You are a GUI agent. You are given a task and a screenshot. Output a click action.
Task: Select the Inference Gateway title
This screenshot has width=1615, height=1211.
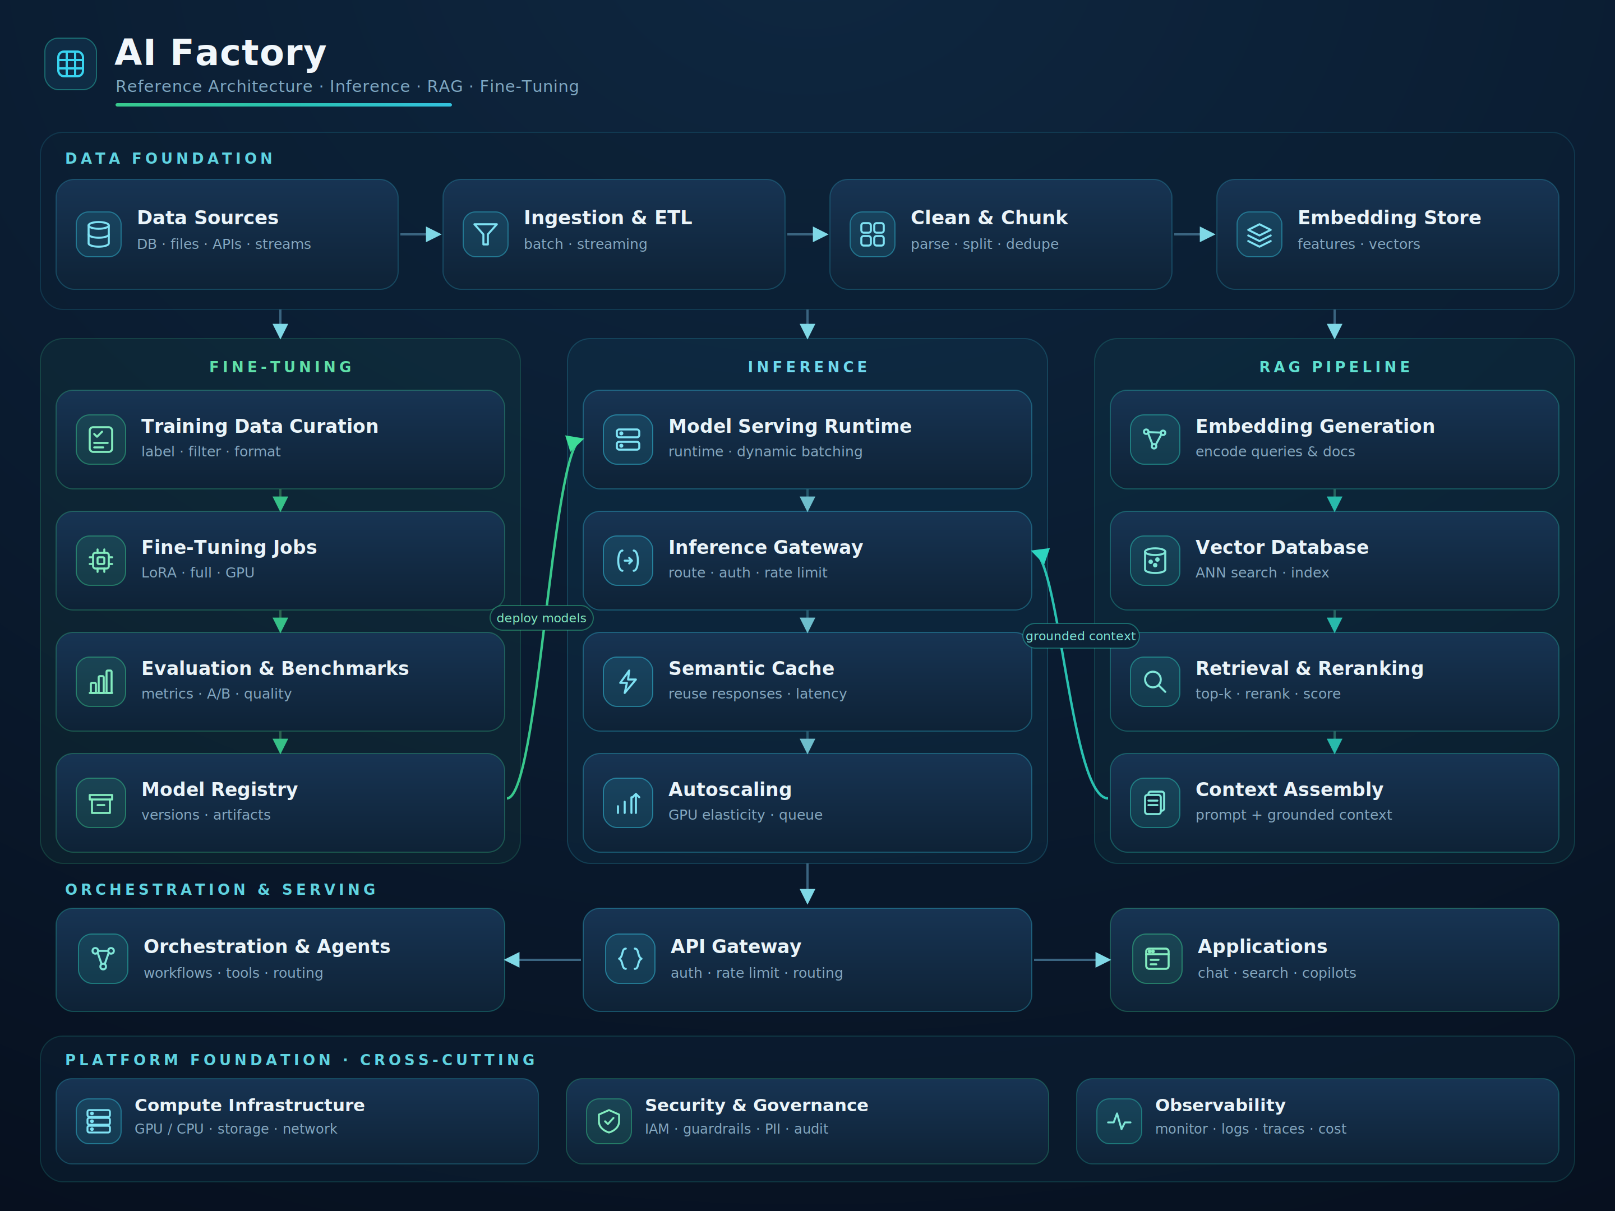coord(766,547)
